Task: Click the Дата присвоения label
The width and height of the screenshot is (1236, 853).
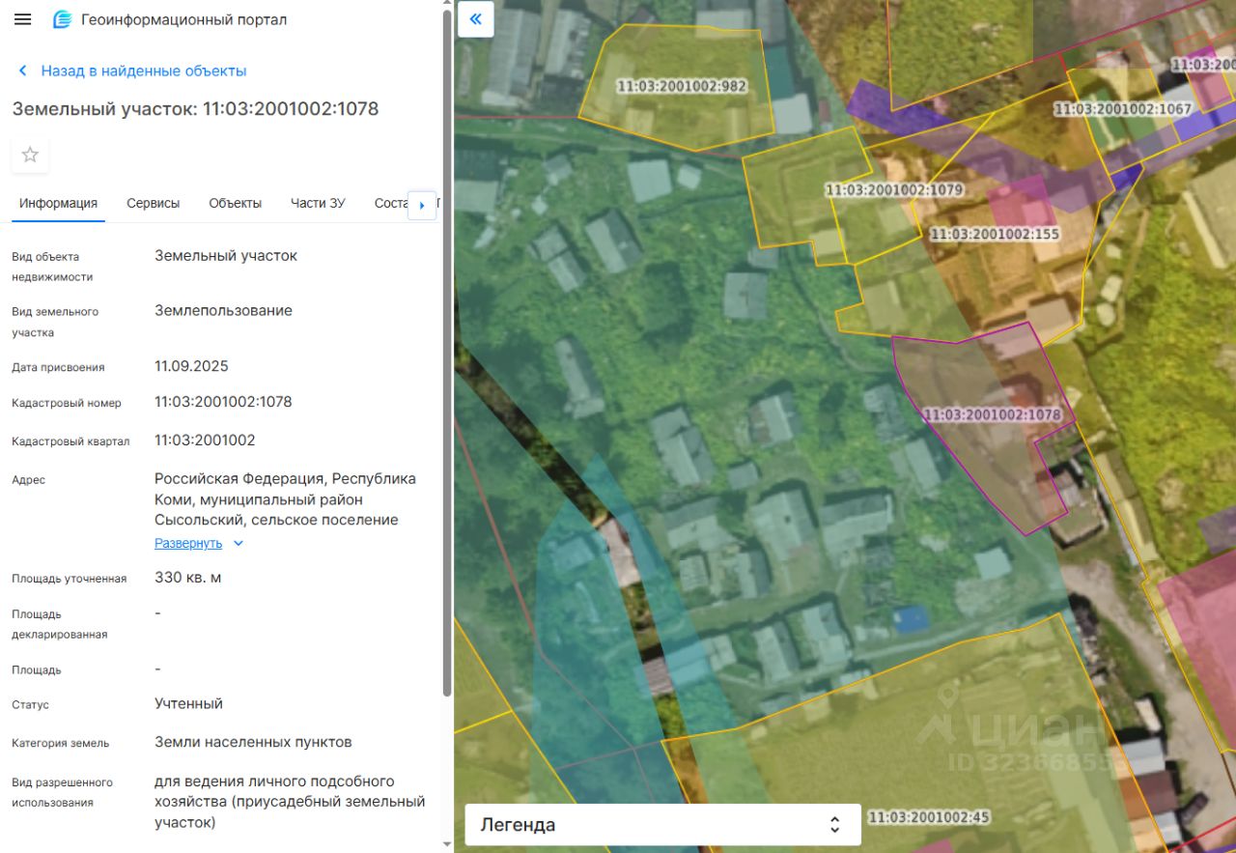Action: coord(58,367)
